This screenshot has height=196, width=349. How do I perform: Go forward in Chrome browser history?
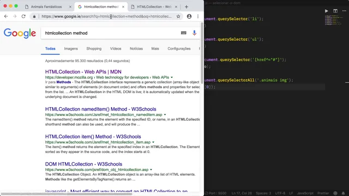tap(15, 16)
